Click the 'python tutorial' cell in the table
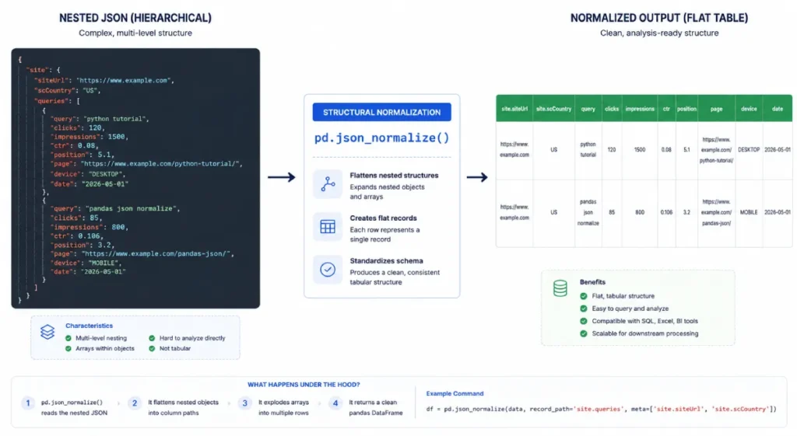 [588, 150]
